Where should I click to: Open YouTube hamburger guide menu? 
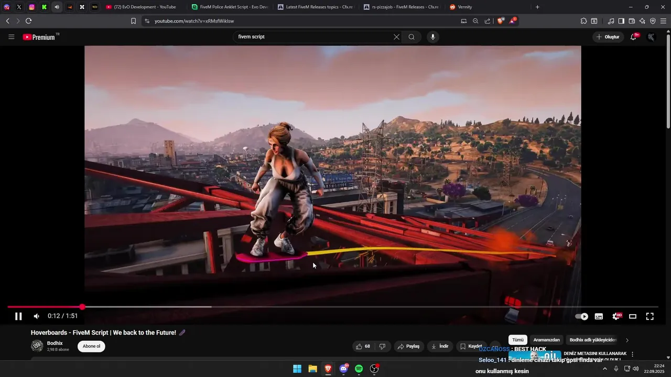pos(12,37)
